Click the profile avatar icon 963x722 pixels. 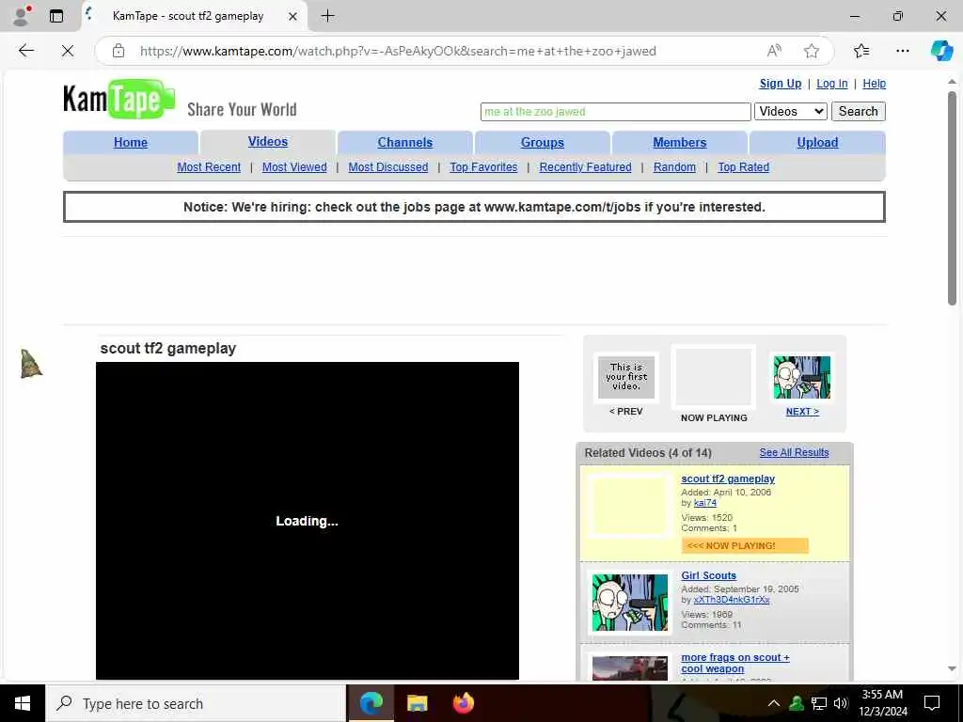coord(23,15)
